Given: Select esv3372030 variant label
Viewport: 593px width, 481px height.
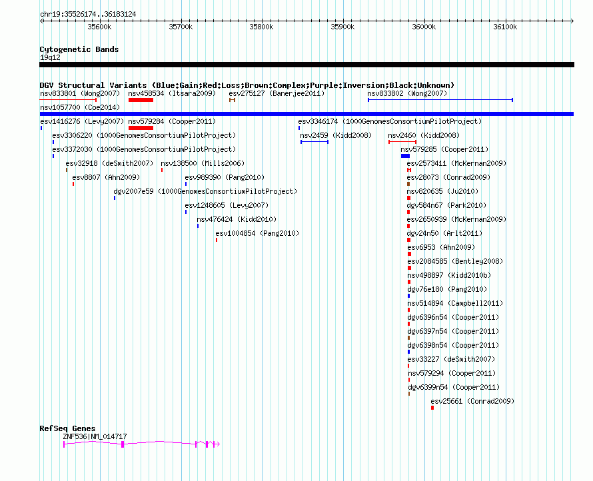Looking at the screenshot, I should (144, 149).
